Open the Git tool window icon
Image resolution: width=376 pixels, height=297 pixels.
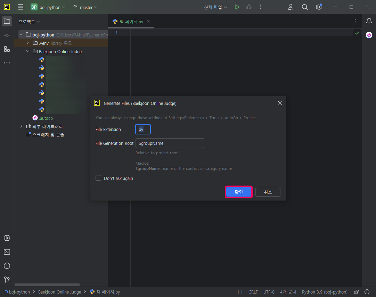click(x=7, y=280)
